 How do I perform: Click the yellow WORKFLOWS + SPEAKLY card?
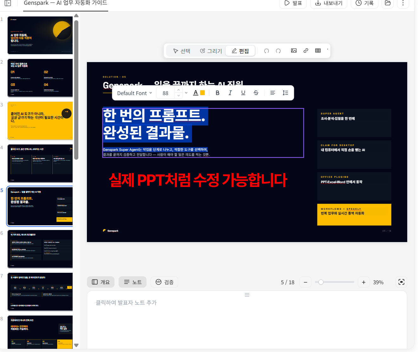[x=354, y=214]
